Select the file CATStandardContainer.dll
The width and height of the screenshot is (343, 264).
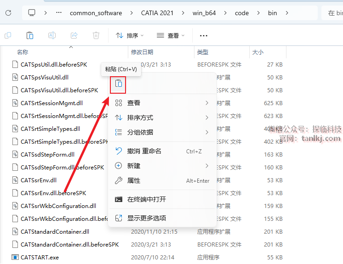(x=55, y=232)
